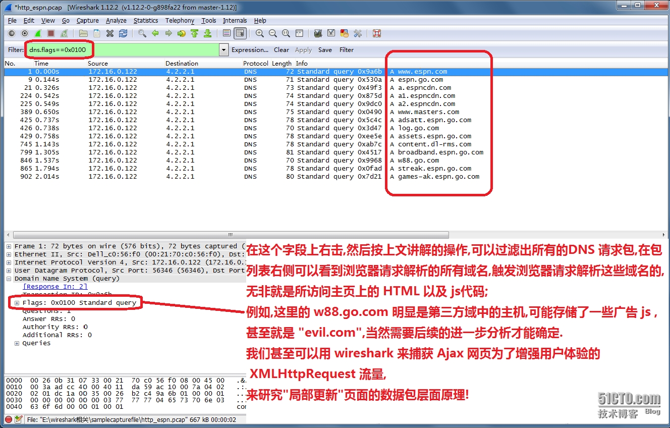Zoom out the packet text
The image size is (670, 428).
(x=273, y=33)
